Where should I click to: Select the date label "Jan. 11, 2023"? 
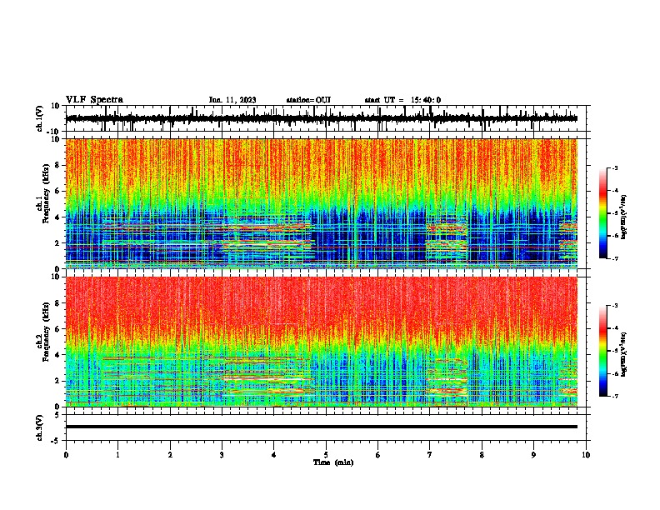point(232,100)
